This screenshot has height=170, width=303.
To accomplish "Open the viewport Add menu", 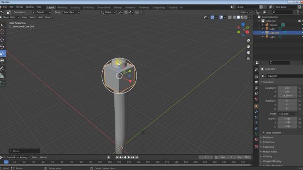I will coord(40,17).
